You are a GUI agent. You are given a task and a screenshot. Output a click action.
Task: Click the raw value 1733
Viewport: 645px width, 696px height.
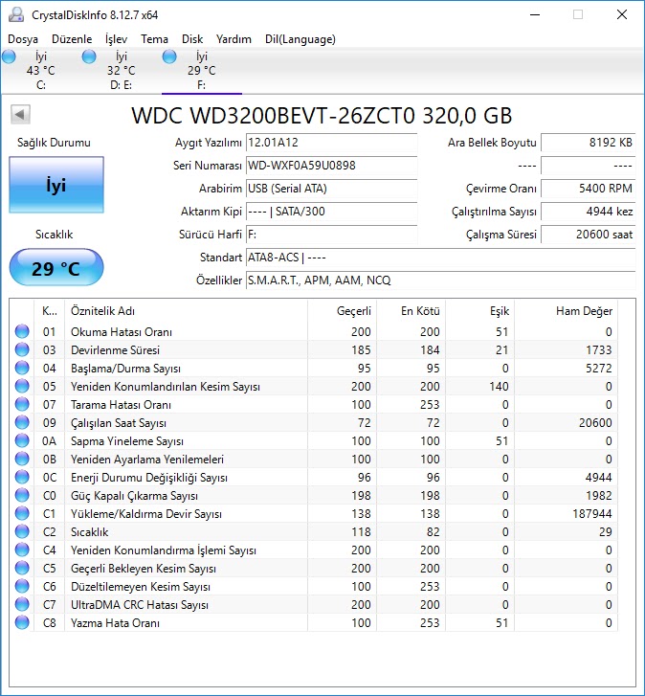tap(599, 349)
